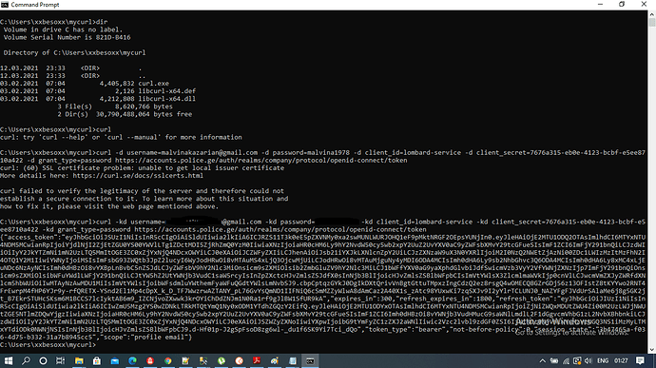The height and width of the screenshot is (368, 656).
Task: Show hidden system tray icons
Action: pyautogui.click(x=543, y=361)
